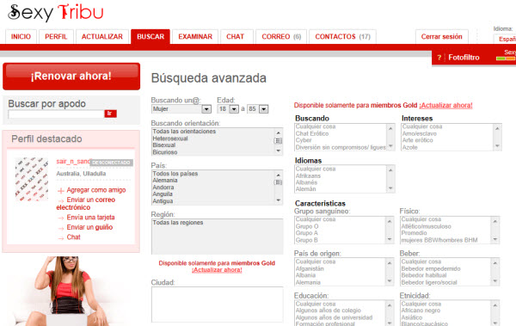Click the question mark icon beside Fotofiltro
Screen dimensions: 516x326
coord(439,58)
